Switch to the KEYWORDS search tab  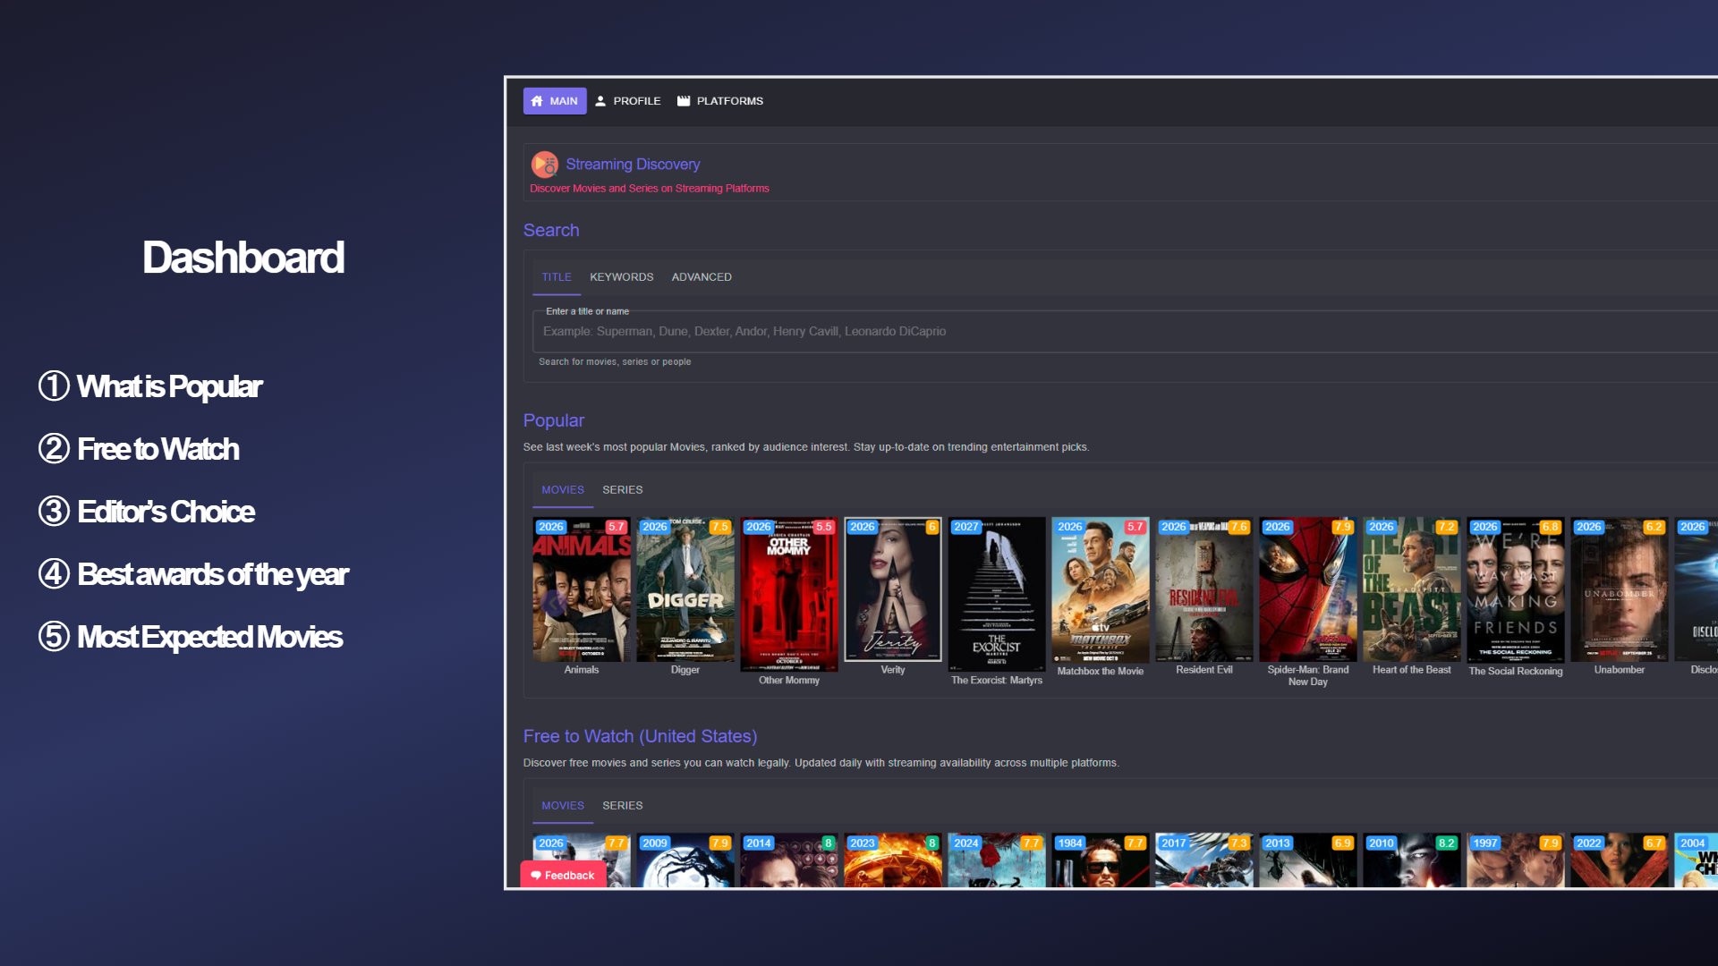(x=622, y=277)
